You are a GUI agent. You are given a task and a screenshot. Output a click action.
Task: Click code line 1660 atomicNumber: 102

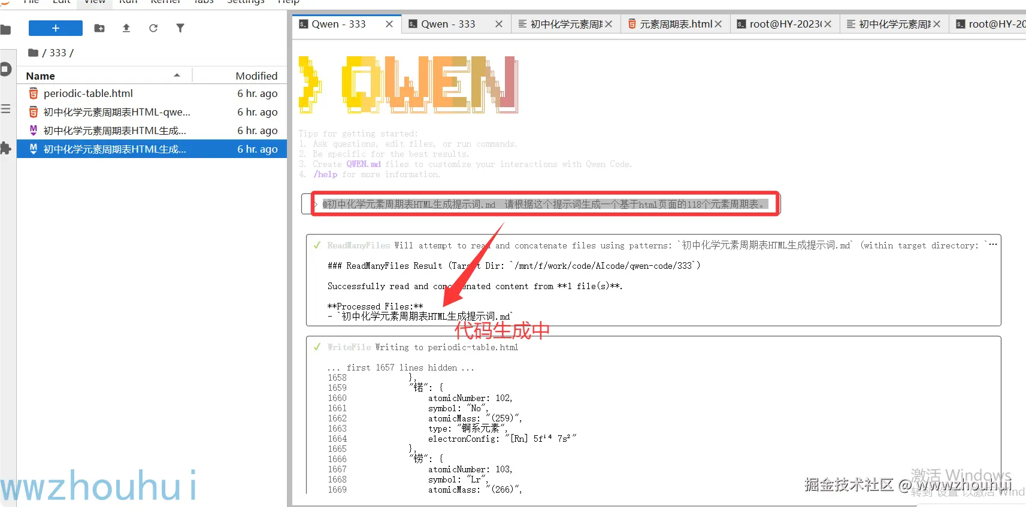tap(470, 398)
